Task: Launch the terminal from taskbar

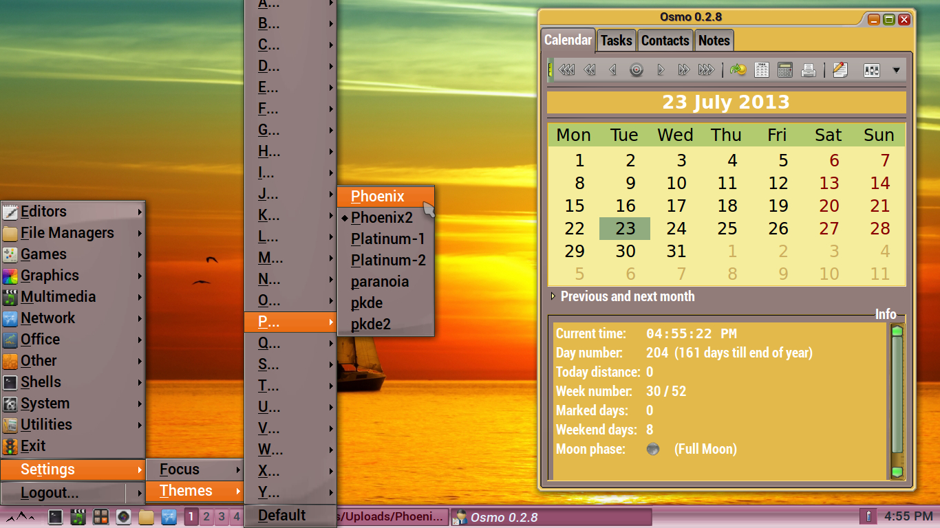Action: [x=56, y=517]
